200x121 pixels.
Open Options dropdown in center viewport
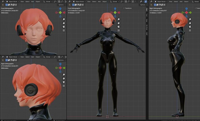click(143, 5)
